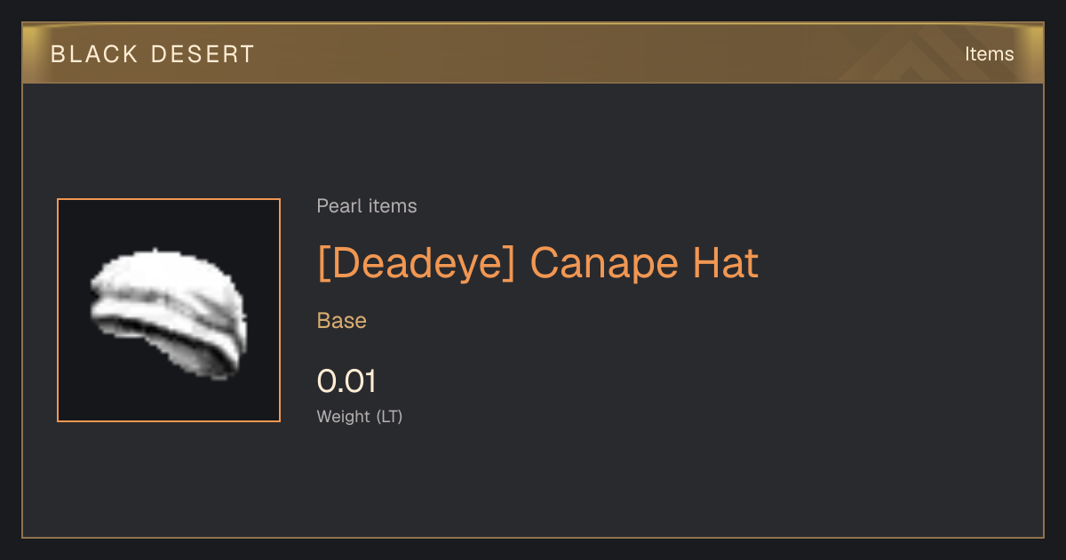Click the BLACK DESERT header title
The height and width of the screenshot is (560, 1066).
[x=153, y=54]
